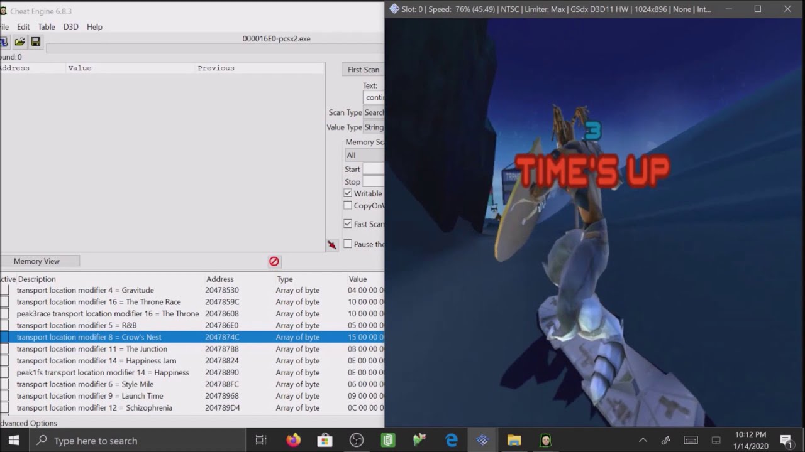Toggle the Writable checkbox
805x452 pixels.
tap(348, 193)
